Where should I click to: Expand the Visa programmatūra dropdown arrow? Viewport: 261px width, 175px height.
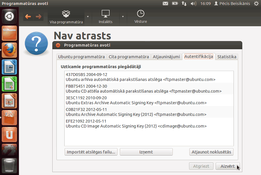88,17
